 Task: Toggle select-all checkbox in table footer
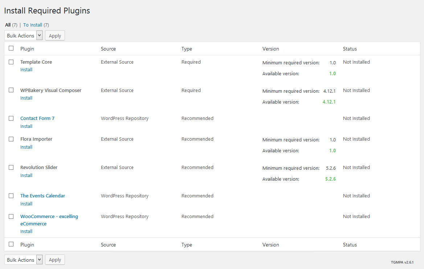tap(11, 244)
